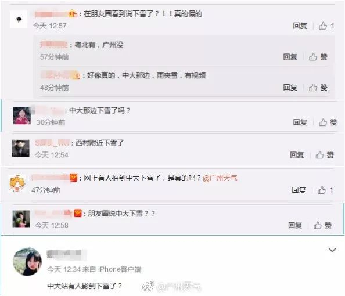Open the @广州天气 mention link
Image resolution: width=345 pixels, height=296 pixels.
click(x=220, y=178)
